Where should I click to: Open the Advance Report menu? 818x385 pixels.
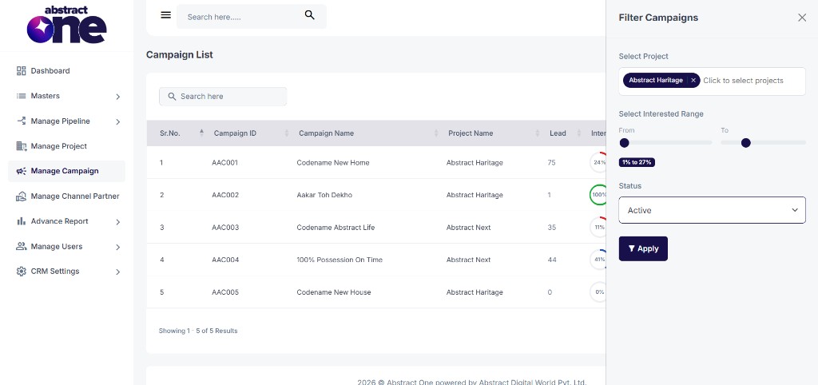pyautogui.click(x=66, y=221)
